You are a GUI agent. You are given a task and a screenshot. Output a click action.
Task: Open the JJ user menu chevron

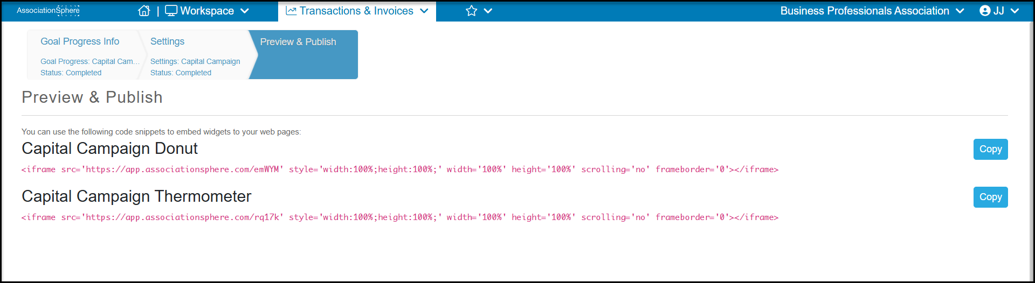[x=1015, y=11]
